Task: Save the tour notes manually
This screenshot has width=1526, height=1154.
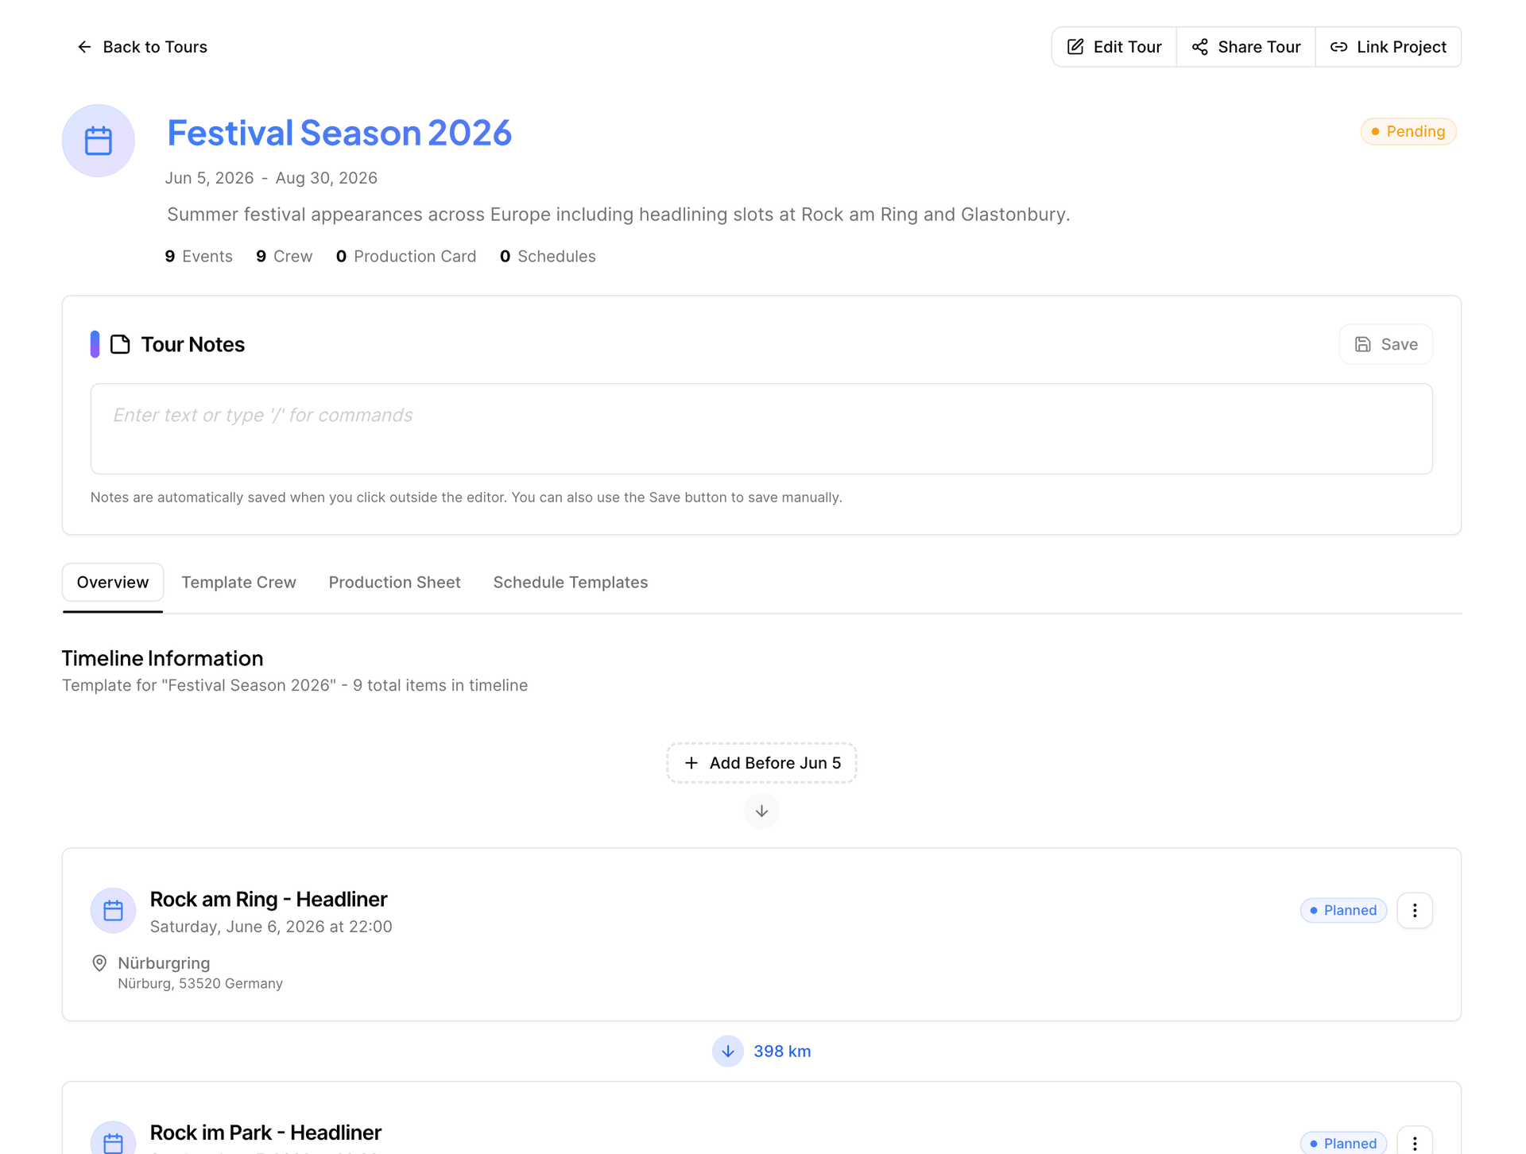Action: pos(1385,344)
